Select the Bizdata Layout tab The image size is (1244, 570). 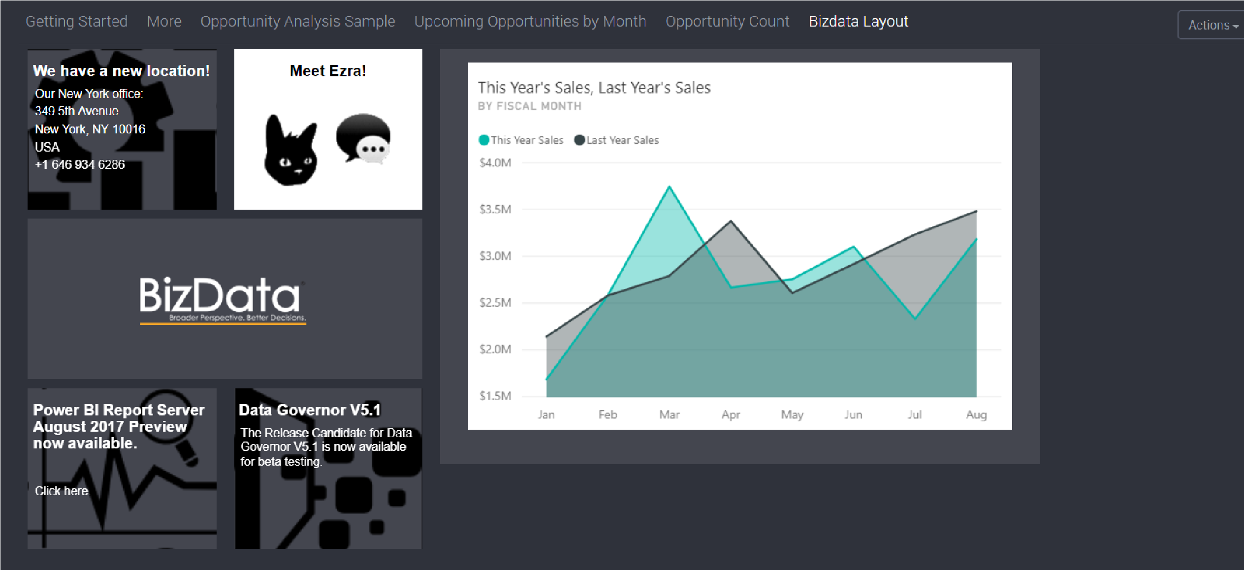pos(859,22)
